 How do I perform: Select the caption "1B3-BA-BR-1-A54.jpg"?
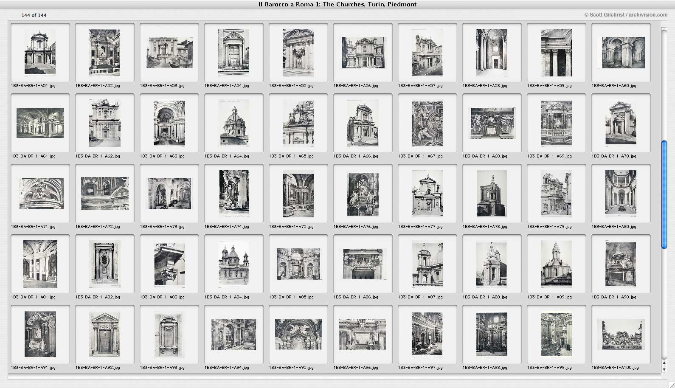click(227, 86)
